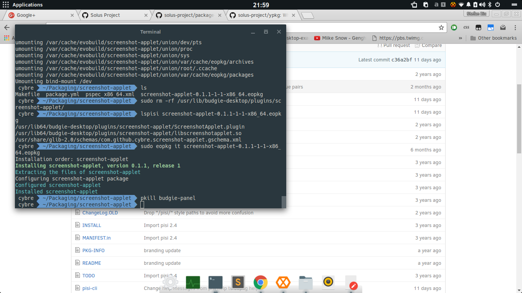
Task: Switch to the solus-project/package browser tab
Action: tap(189, 15)
